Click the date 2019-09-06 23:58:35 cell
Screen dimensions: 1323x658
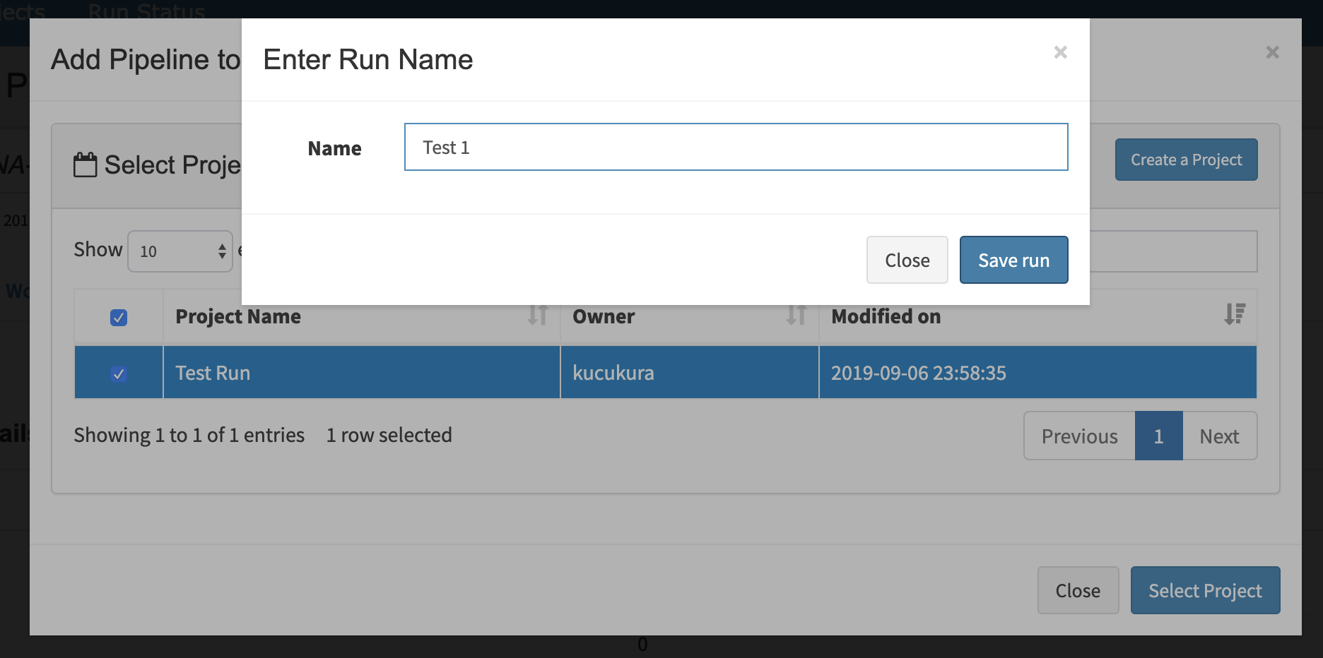tap(1037, 373)
